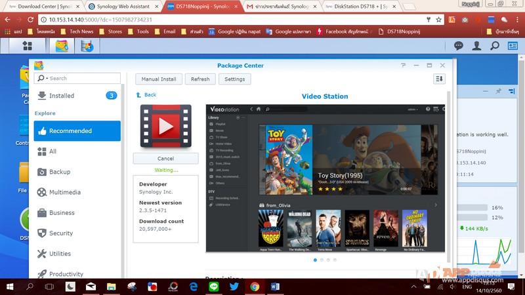Show the third screenshot via pagination dot
The image size is (525, 295).
(329, 260)
